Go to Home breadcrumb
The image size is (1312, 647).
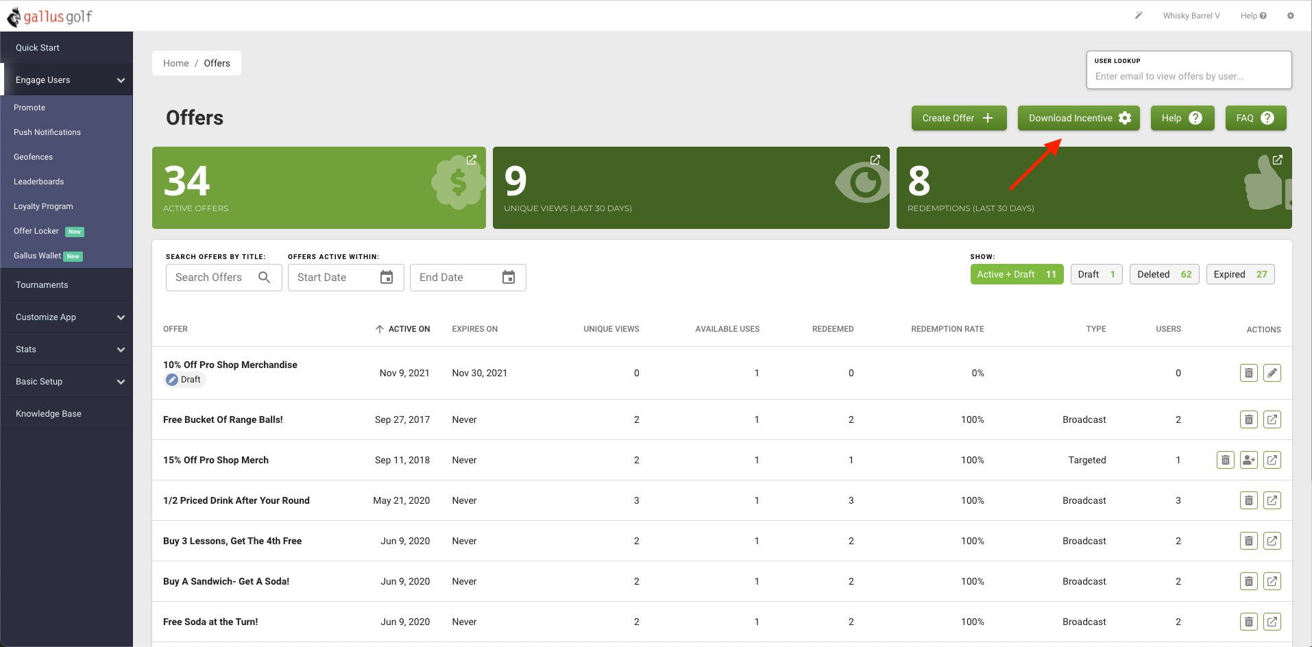(x=175, y=63)
